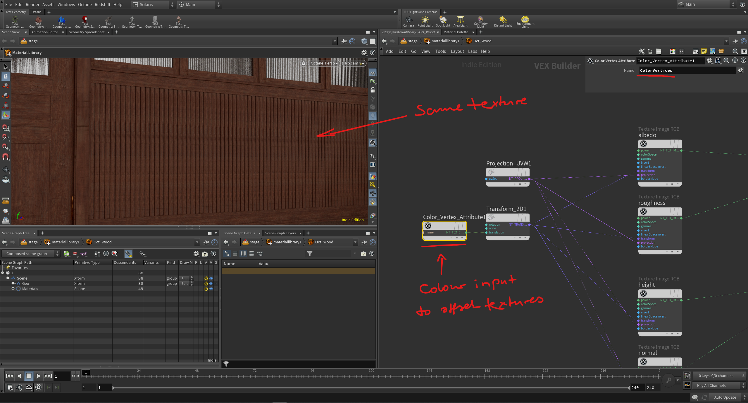This screenshot has height=403, width=748.
Task: Open the Octane Persp viewport menu
Action: pos(324,63)
